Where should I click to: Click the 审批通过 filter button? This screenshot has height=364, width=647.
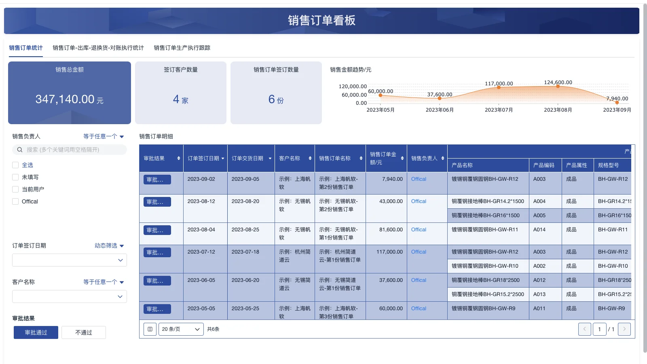(x=36, y=332)
